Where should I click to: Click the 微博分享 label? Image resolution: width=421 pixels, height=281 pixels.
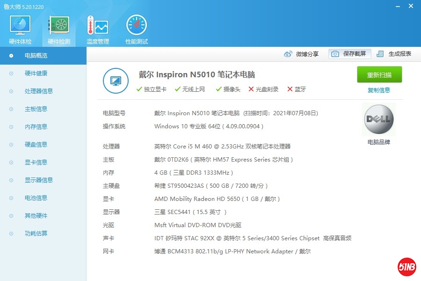[307, 54]
